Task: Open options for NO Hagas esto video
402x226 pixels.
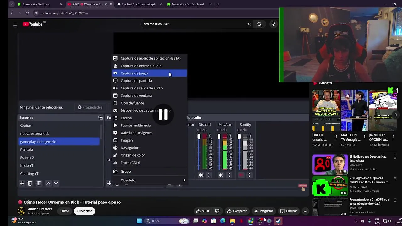Action: 395,179
